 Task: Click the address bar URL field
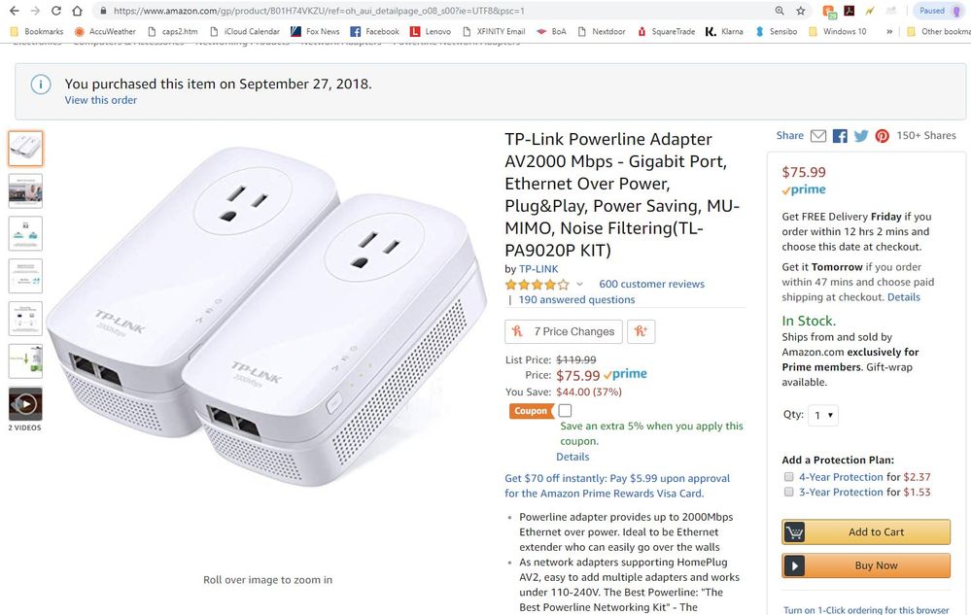point(428,11)
